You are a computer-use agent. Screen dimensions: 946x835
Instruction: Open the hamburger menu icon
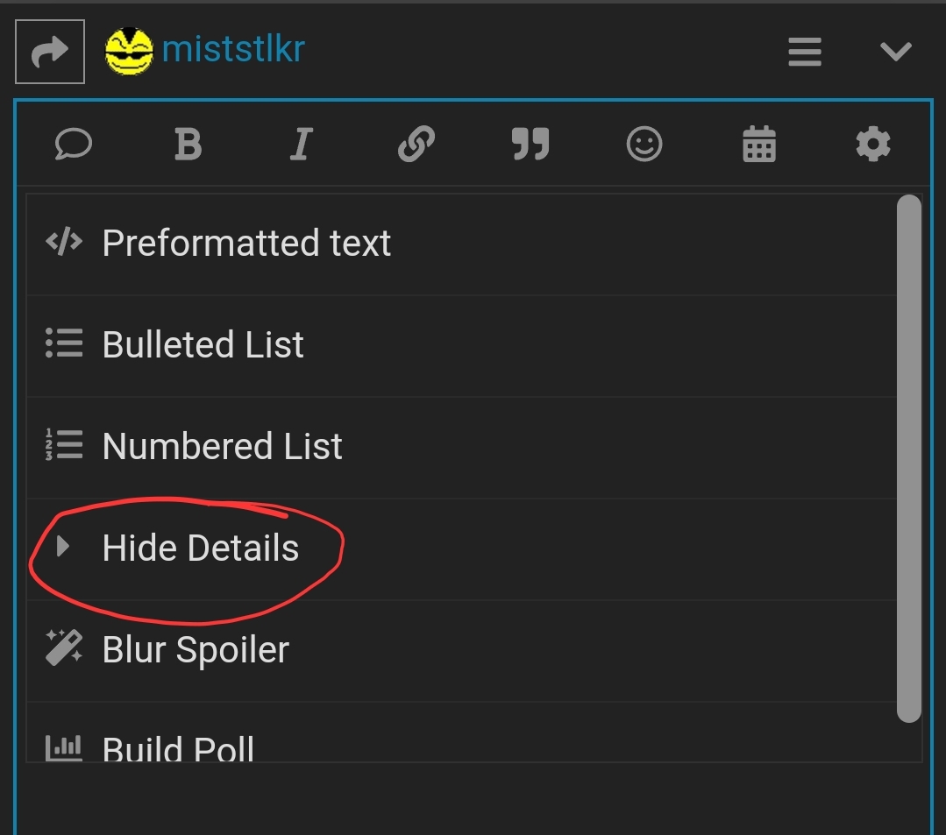tap(805, 51)
